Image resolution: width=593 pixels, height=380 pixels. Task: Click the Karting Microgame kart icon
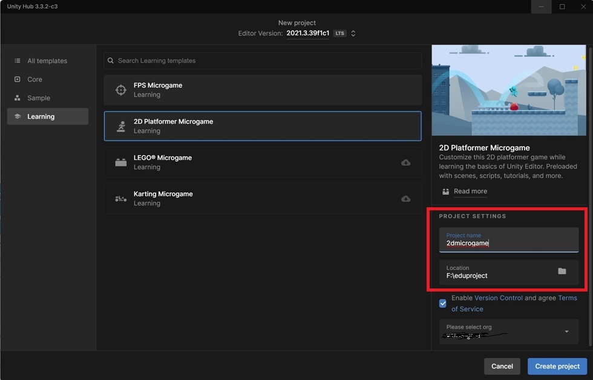pos(120,199)
